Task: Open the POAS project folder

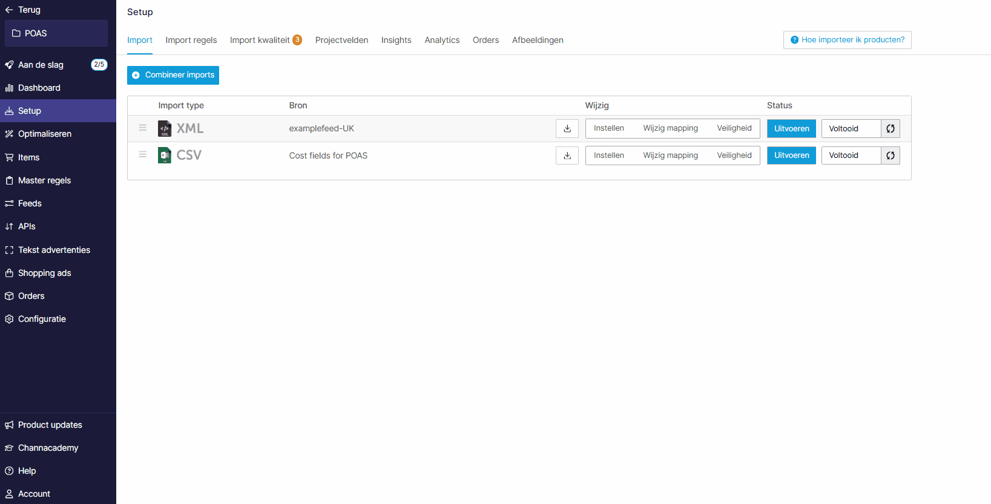Action: pyautogui.click(x=56, y=33)
